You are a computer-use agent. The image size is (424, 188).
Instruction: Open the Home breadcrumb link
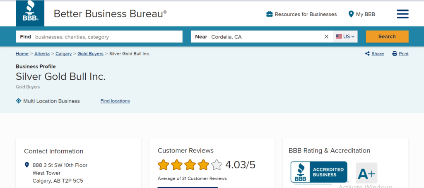tap(22, 54)
